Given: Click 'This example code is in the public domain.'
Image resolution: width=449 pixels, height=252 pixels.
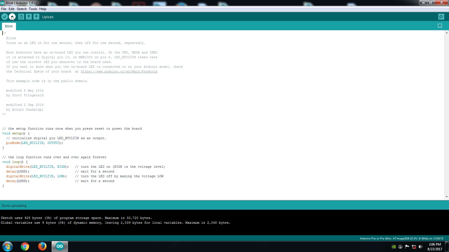Looking at the screenshot, I should (47, 81).
